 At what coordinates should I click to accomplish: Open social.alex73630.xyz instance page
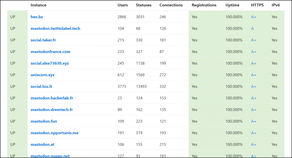[50, 63]
